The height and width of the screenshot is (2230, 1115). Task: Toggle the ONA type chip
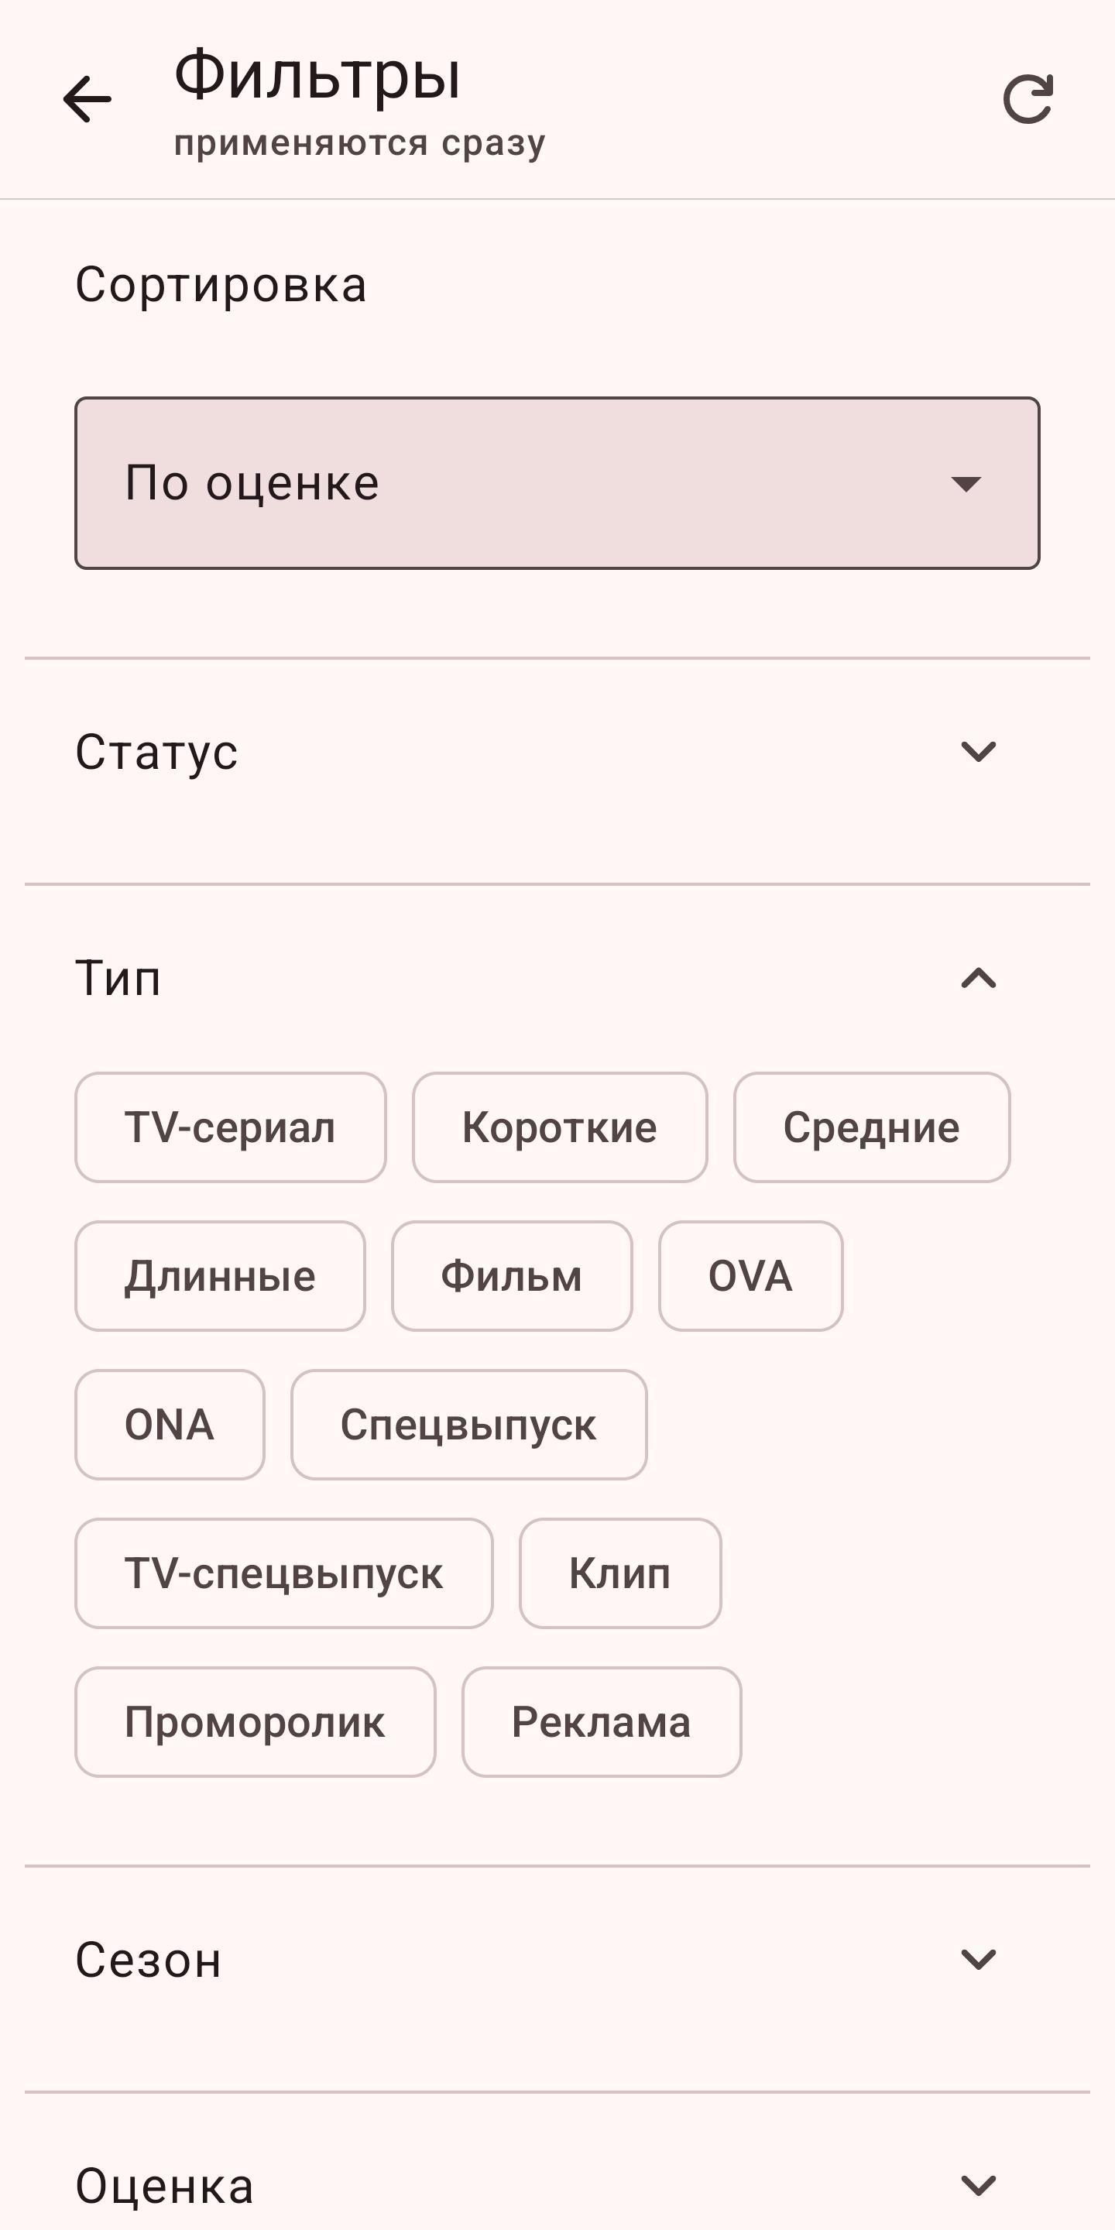[170, 1425]
